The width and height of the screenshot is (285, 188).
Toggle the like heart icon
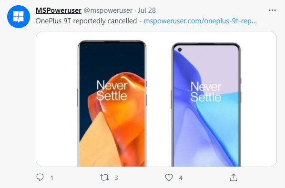click(x=169, y=178)
